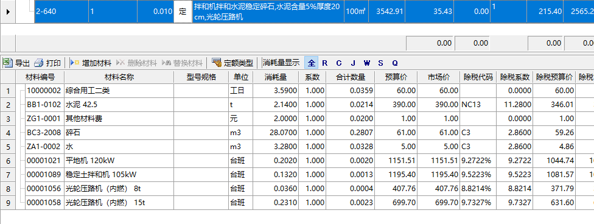Click the 稳定土拌和机 105kW material name
Viewport: 594px width, 224px height.
pyautogui.click(x=119, y=175)
